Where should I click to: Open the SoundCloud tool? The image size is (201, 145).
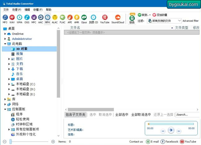pyautogui.click(x=118, y=19)
